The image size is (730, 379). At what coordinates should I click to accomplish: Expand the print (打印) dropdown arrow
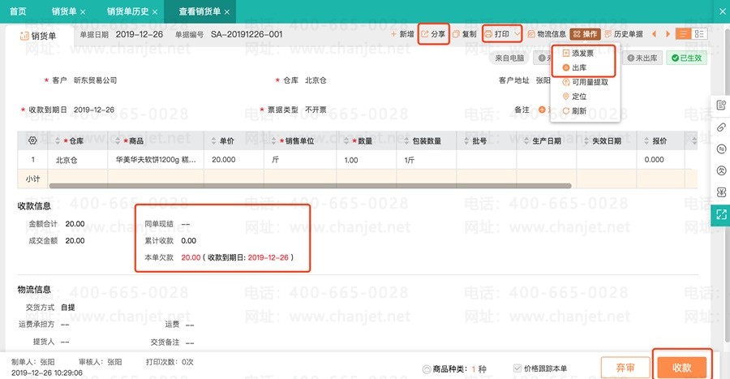[x=517, y=34]
